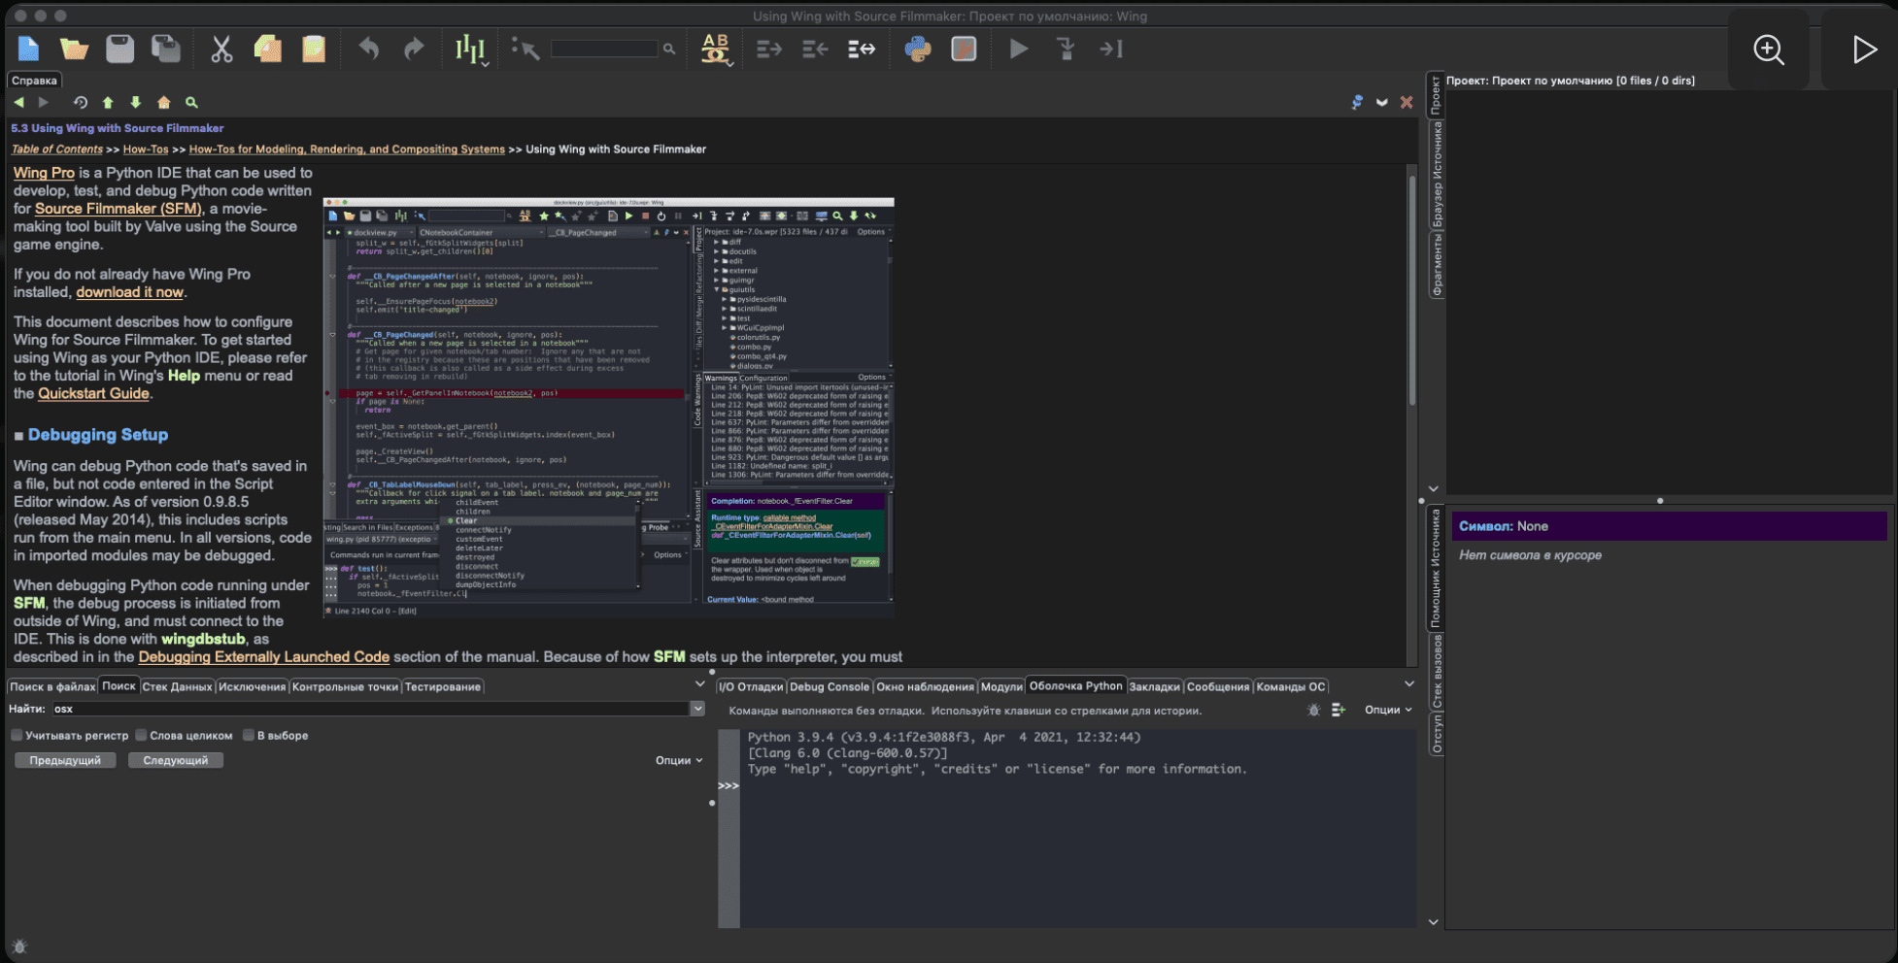Click the Step Into debugger icon
The image size is (1898, 963).
(1066, 49)
